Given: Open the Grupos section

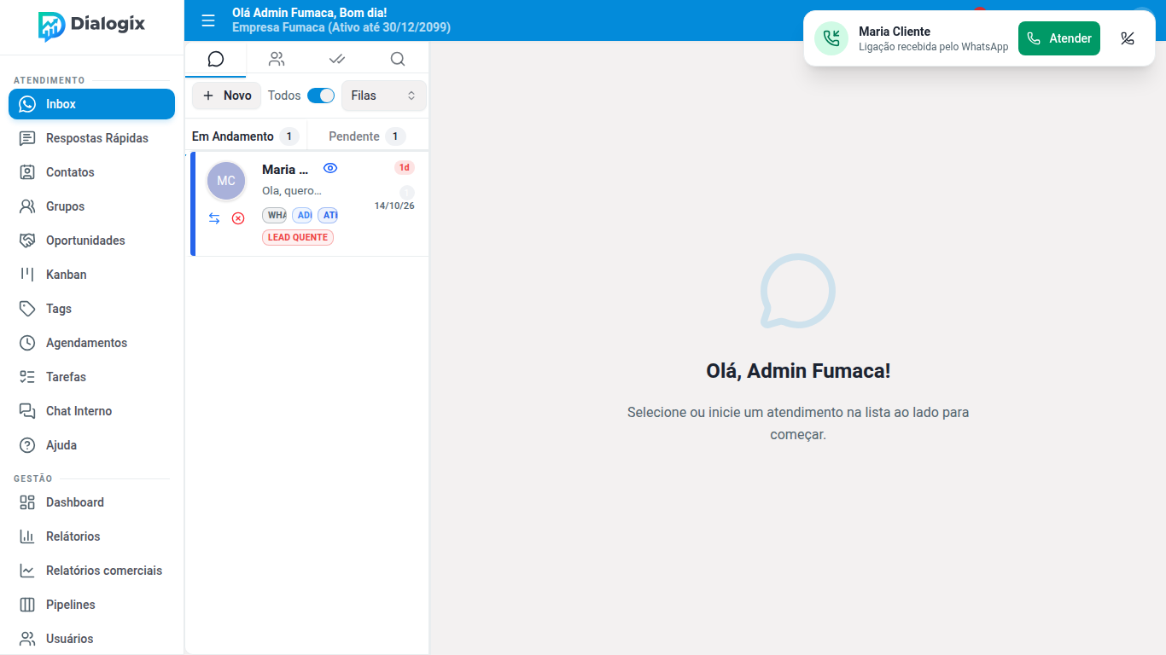Looking at the screenshot, I should 91,206.
